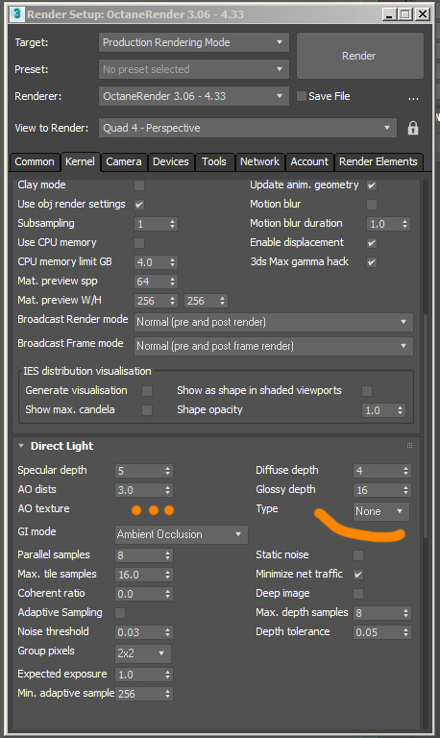
Task: Uncheck Minimize net traffic
Action: (358, 575)
